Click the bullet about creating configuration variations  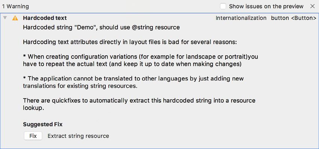(x=140, y=56)
